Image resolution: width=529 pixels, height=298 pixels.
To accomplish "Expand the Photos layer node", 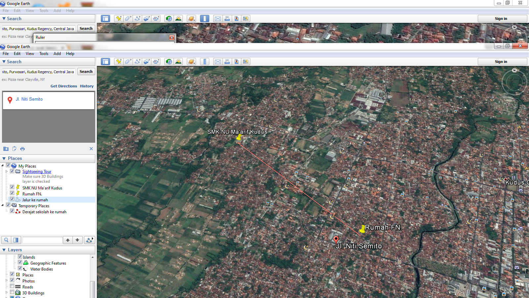I will pyautogui.click(x=7, y=280).
